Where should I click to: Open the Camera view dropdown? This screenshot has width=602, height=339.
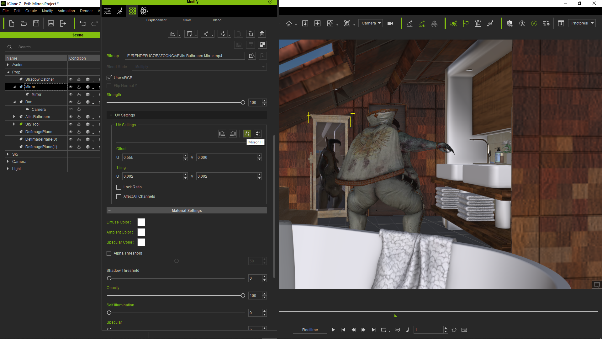371,23
